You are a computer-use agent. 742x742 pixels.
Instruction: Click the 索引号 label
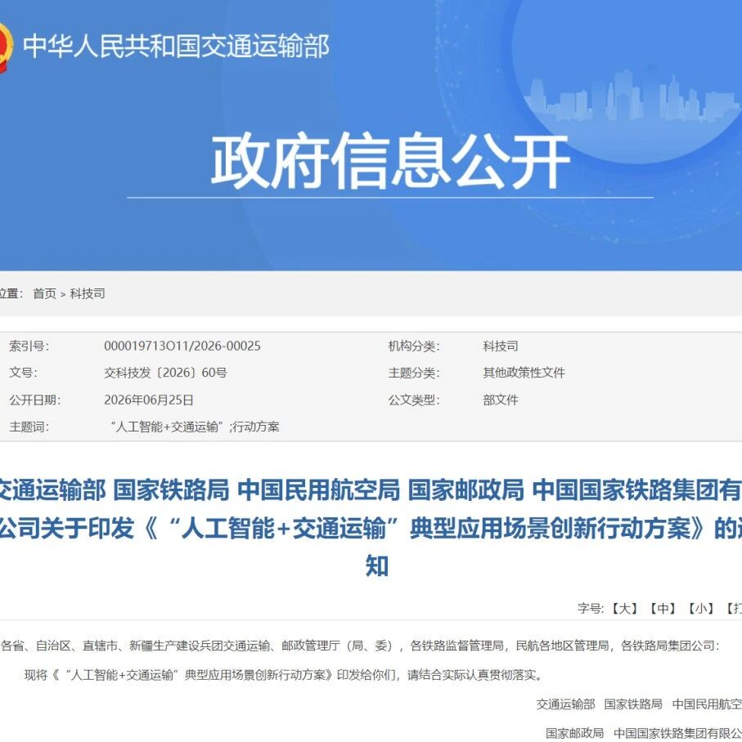click(29, 346)
